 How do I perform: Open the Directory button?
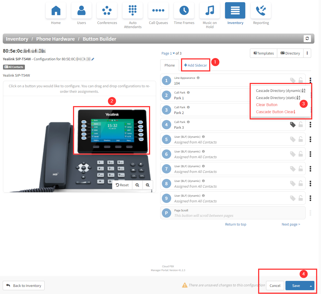click(x=290, y=53)
